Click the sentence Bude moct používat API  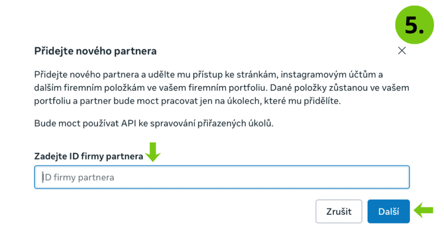coord(154,123)
